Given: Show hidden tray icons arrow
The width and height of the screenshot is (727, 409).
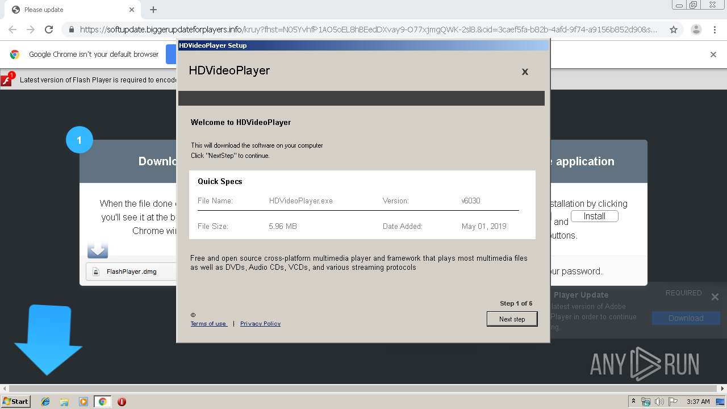Looking at the screenshot, I should (633, 402).
